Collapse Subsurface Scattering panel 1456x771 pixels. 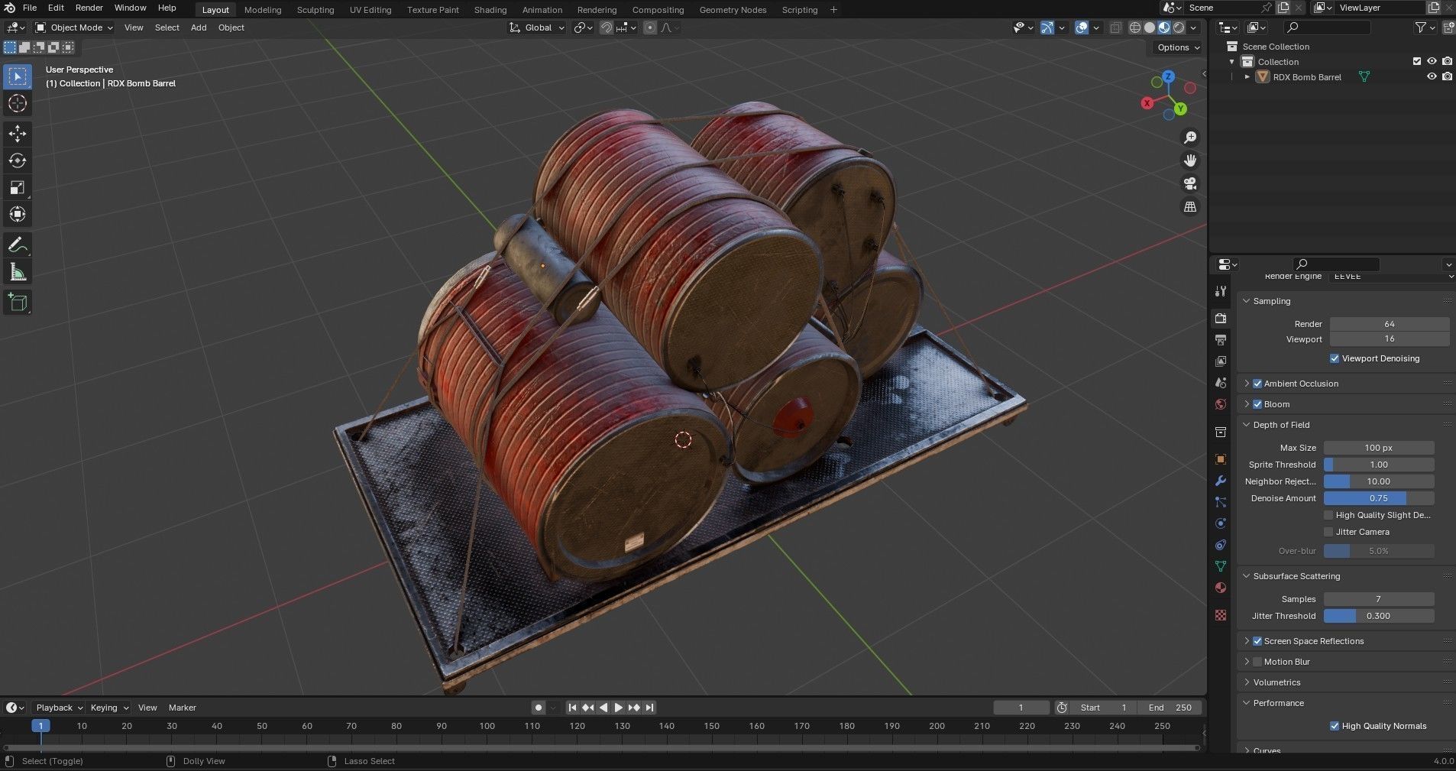coord(1247,576)
